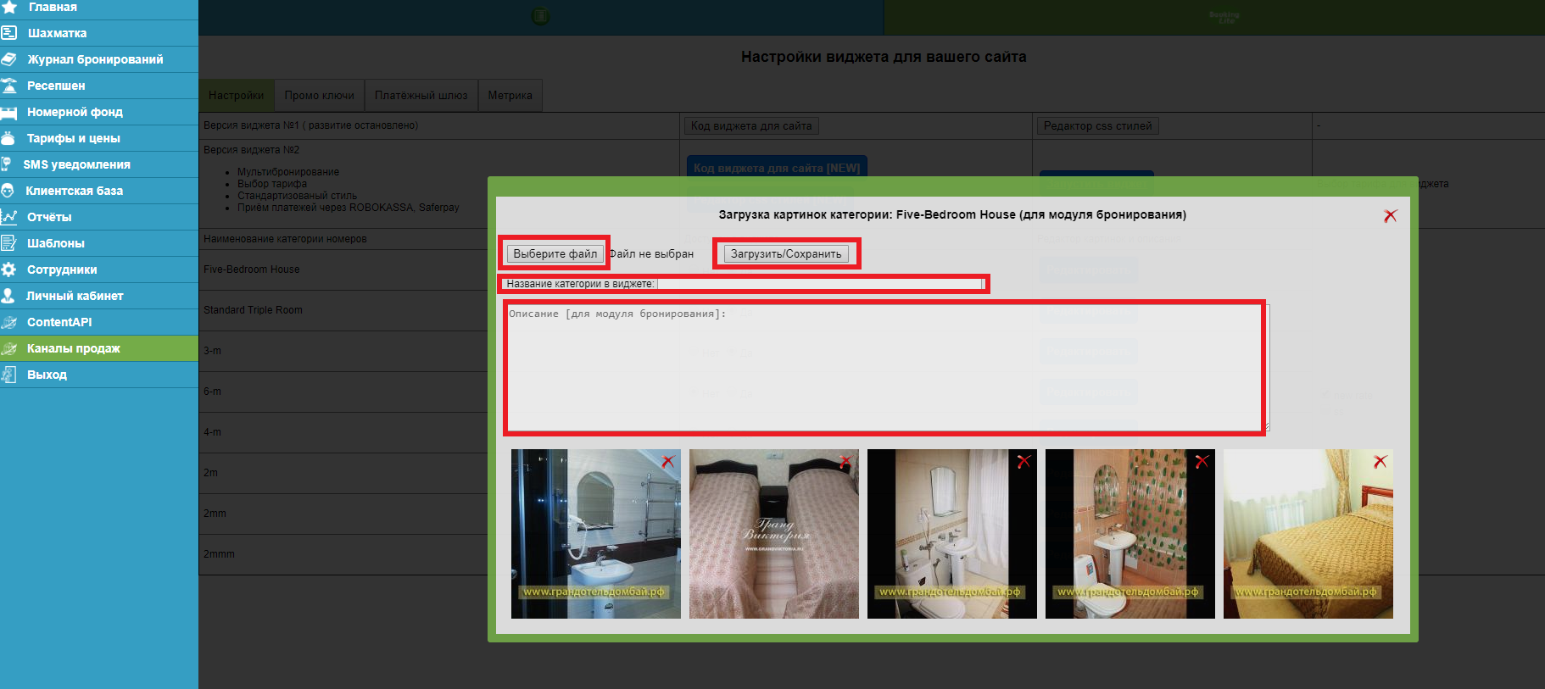Click Код виджета для сайта button
This screenshot has width=1545, height=689.
[751, 126]
